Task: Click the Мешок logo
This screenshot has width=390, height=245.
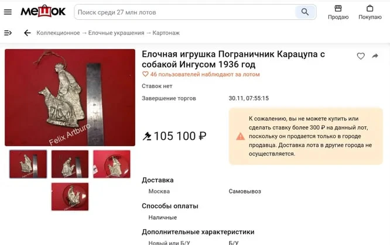Action: point(43,11)
